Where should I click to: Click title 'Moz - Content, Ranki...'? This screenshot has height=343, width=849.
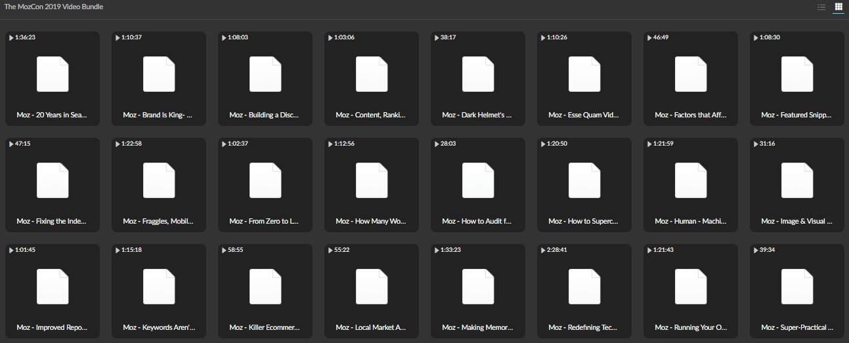pos(371,115)
